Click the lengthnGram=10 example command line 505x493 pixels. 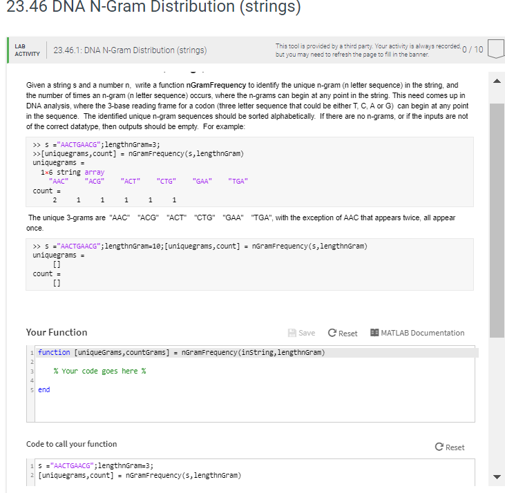pyautogui.click(x=200, y=246)
